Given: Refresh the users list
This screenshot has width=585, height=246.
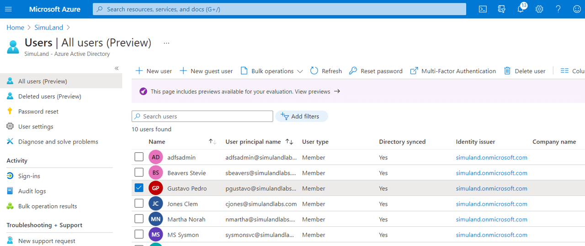Looking at the screenshot, I should [326, 71].
